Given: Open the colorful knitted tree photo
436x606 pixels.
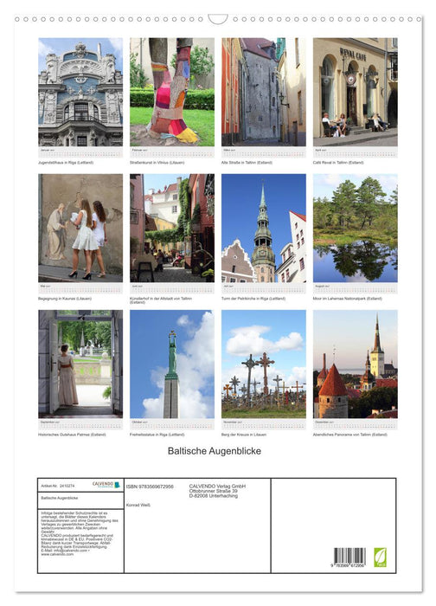Looking at the screenshot, I should [172, 92].
